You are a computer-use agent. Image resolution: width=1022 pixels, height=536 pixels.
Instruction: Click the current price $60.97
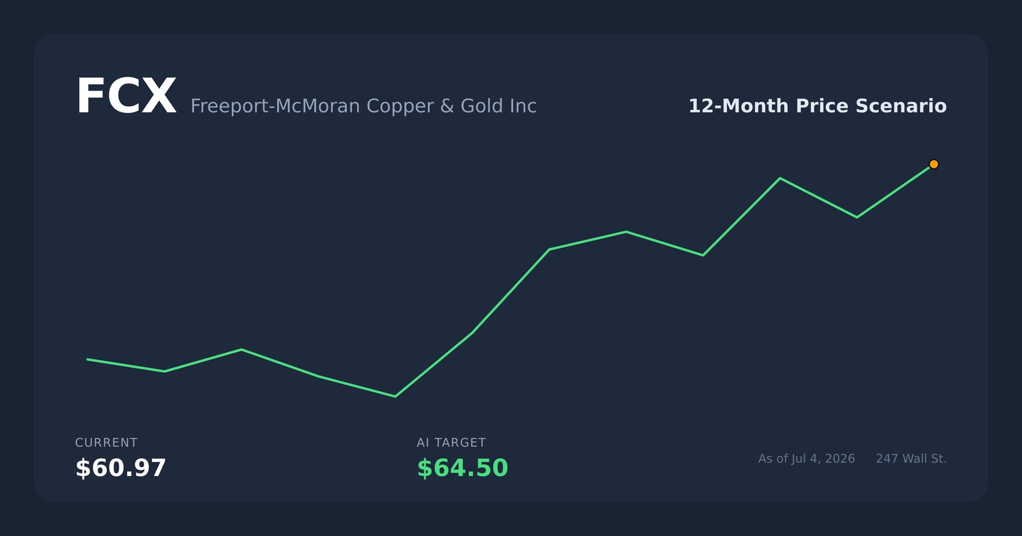point(121,468)
